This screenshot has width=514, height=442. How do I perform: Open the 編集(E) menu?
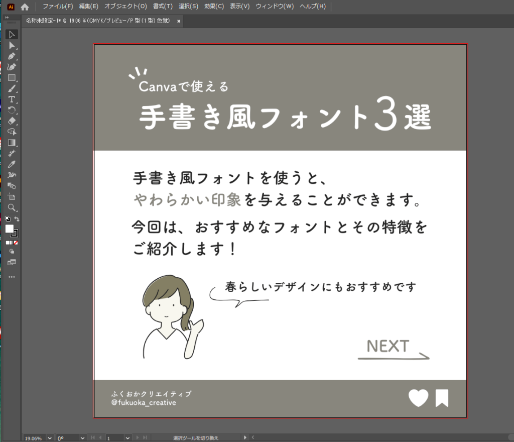pos(88,6)
